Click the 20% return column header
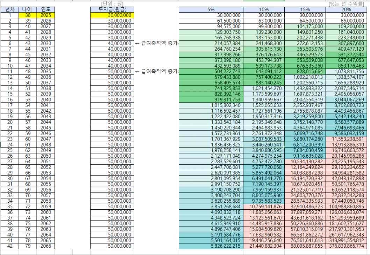 coord(346,9)
